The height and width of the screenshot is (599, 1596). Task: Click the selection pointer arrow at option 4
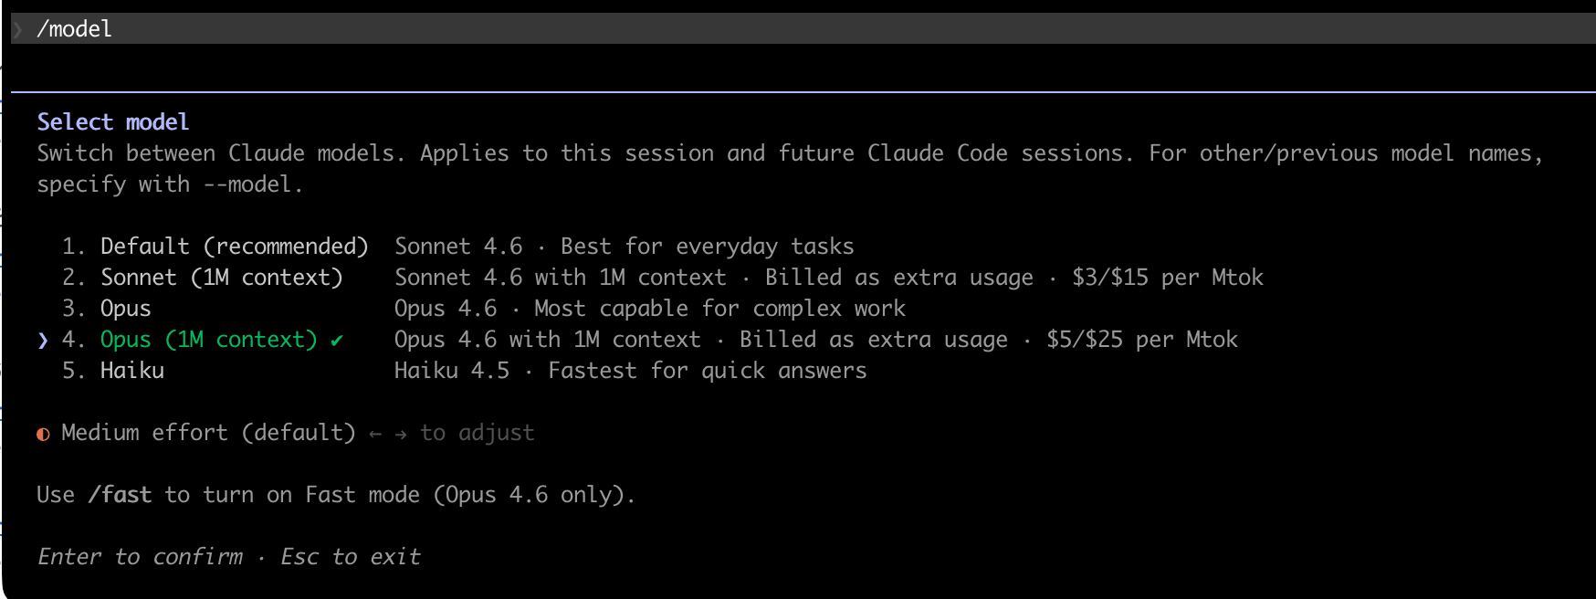pyautogui.click(x=43, y=341)
